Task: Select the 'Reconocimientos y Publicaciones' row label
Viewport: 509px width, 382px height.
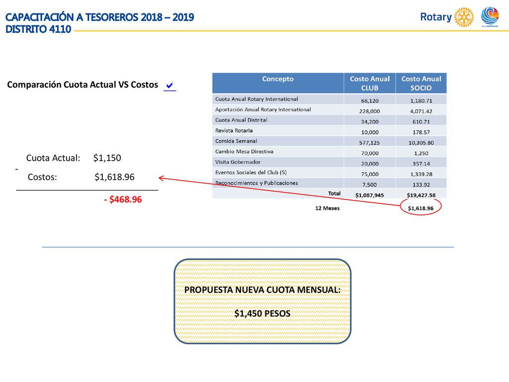Action: coord(256,183)
